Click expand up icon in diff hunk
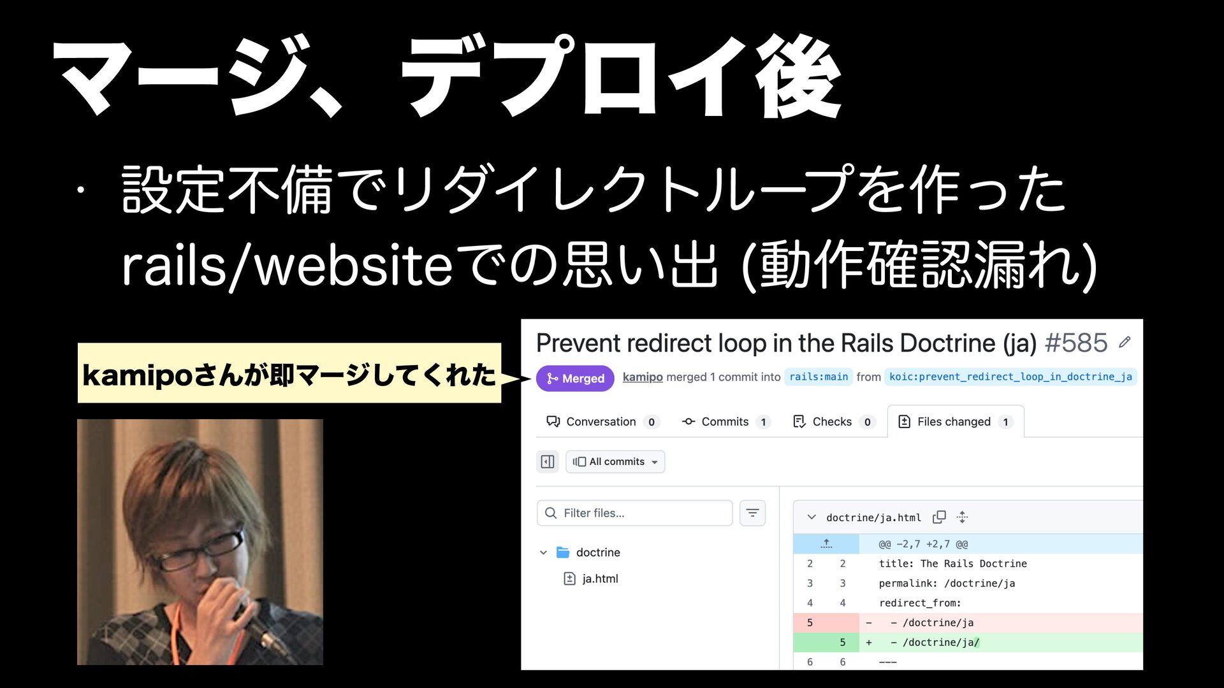Viewport: 1224px width, 688px height. (826, 544)
